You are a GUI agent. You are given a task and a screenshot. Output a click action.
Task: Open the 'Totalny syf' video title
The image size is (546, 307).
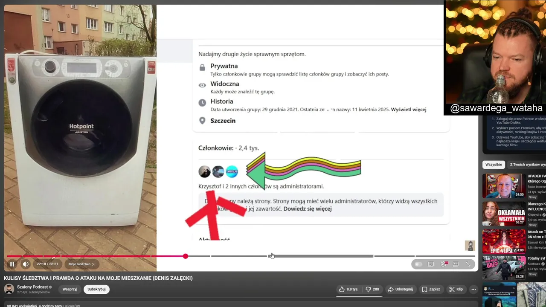tap(537, 258)
